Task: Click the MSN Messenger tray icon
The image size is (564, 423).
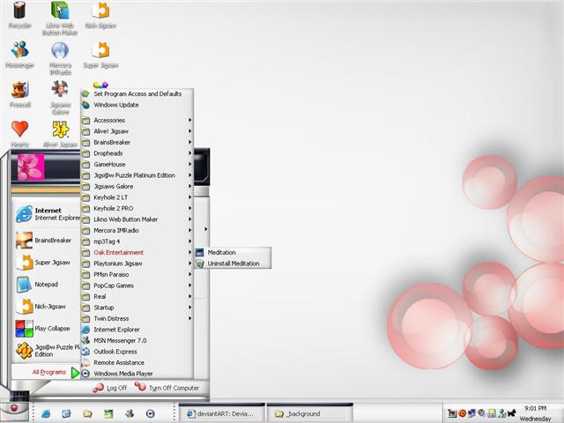Action: 502,413
